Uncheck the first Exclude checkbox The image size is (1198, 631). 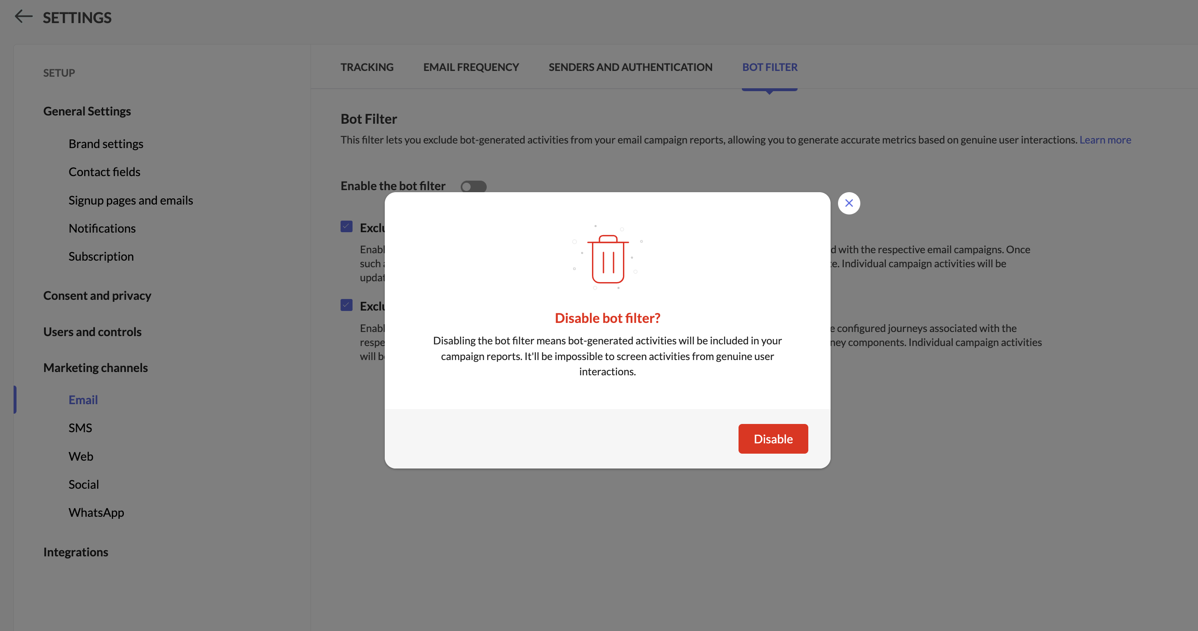(346, 227)
